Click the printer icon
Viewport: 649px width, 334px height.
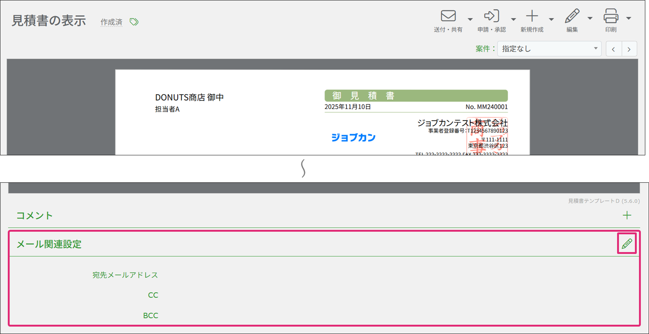(x=611, y=16)
